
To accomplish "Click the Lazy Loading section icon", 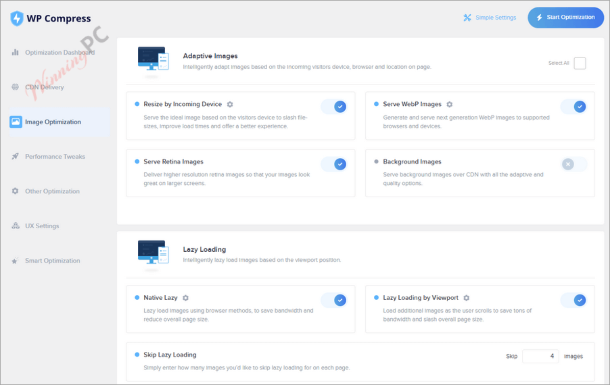I will 153,255.
